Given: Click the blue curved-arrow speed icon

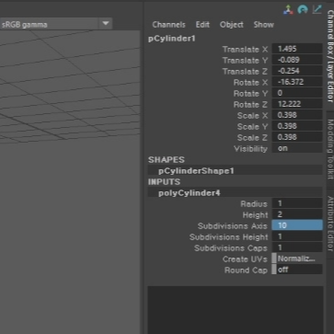Looking at the screenshot, I should coord(303,9).
